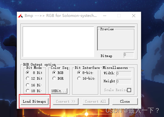The width and height of the screenshot is (164, 117).
Task: Open the 18Bit... options button
Action: 59,91
